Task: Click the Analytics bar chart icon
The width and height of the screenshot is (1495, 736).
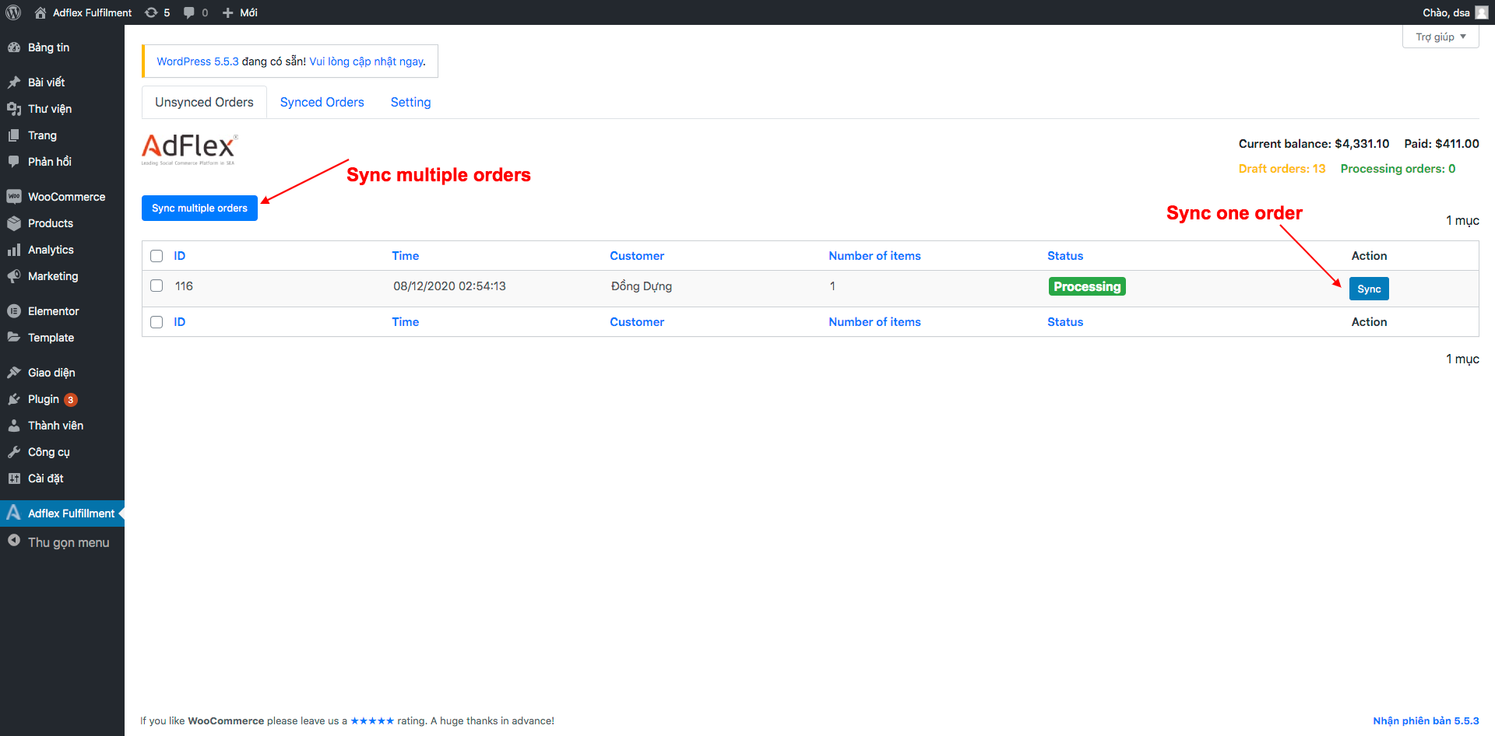Action: (x=14, y=250)
